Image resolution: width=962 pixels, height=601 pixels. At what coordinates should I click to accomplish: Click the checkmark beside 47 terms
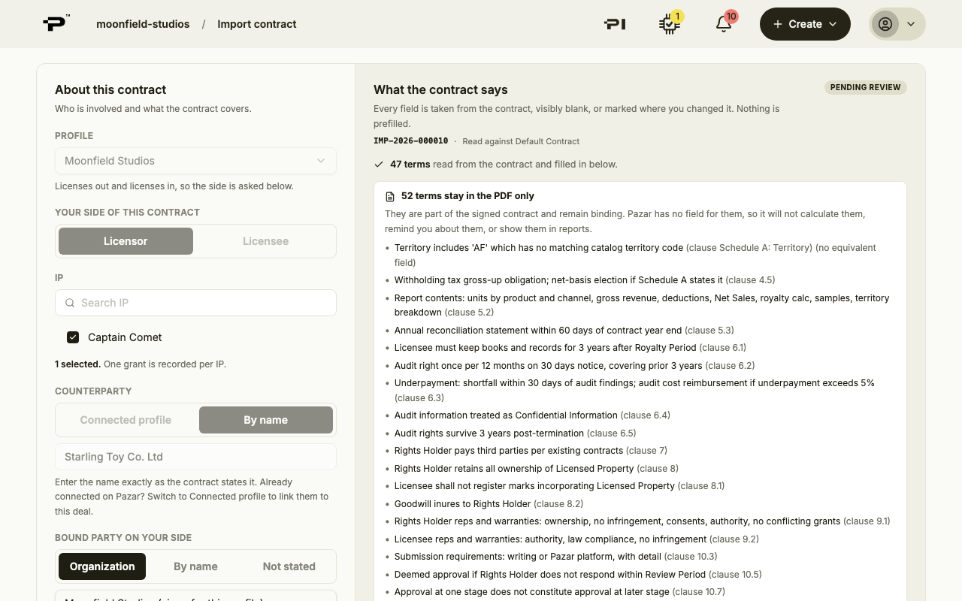[x=379, y=165]
